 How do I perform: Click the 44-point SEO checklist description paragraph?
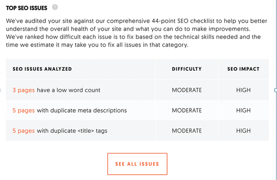(136, 33)
